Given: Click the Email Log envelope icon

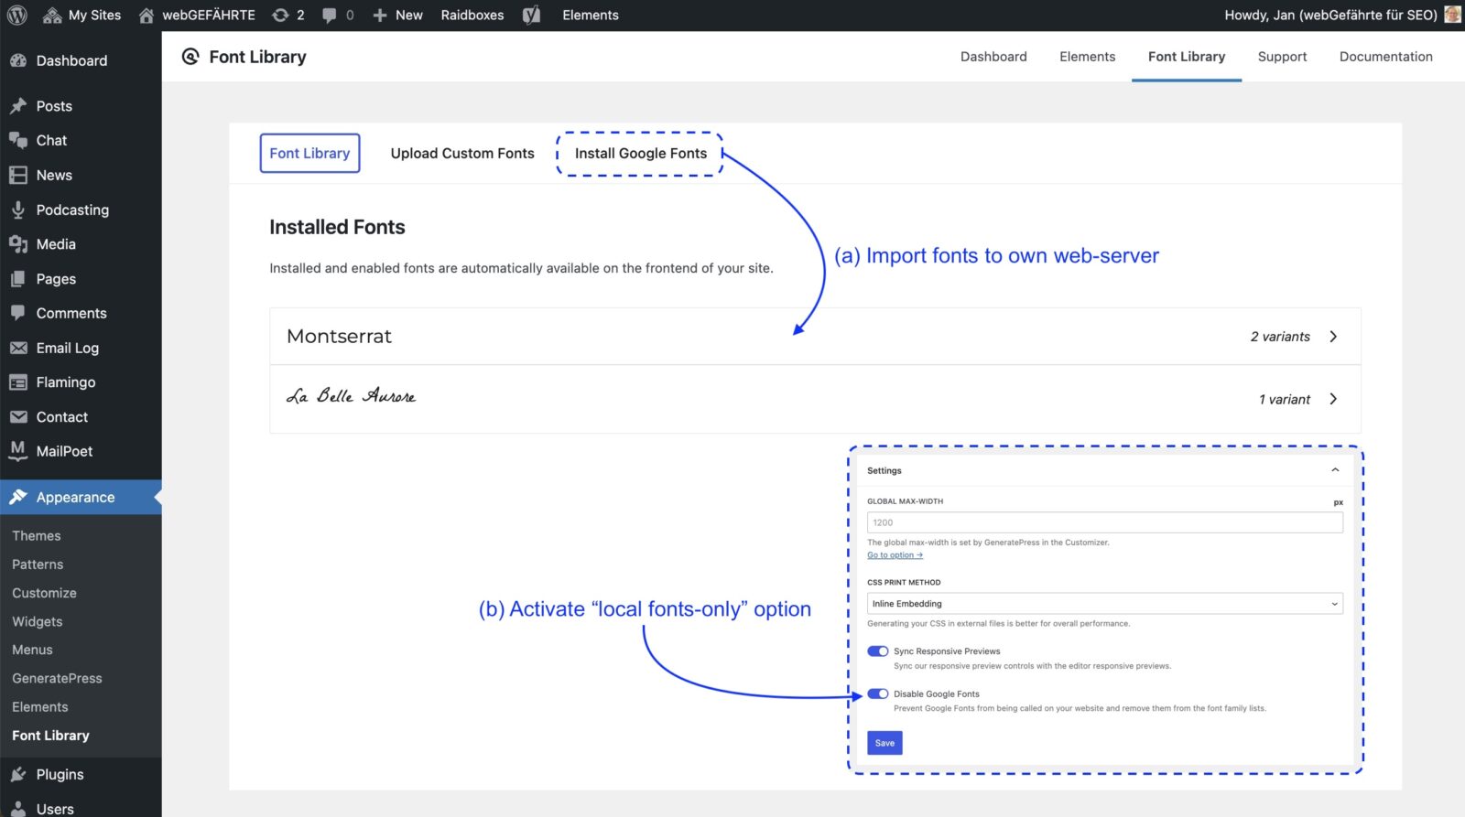Looking at the screenshot, I should 17,348.
